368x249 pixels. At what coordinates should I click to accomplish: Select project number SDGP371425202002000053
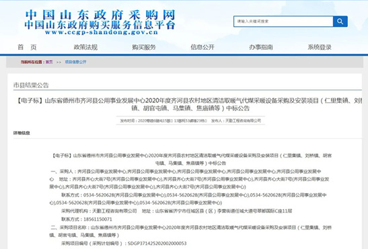pyautogui.click(x=157, y=244)
